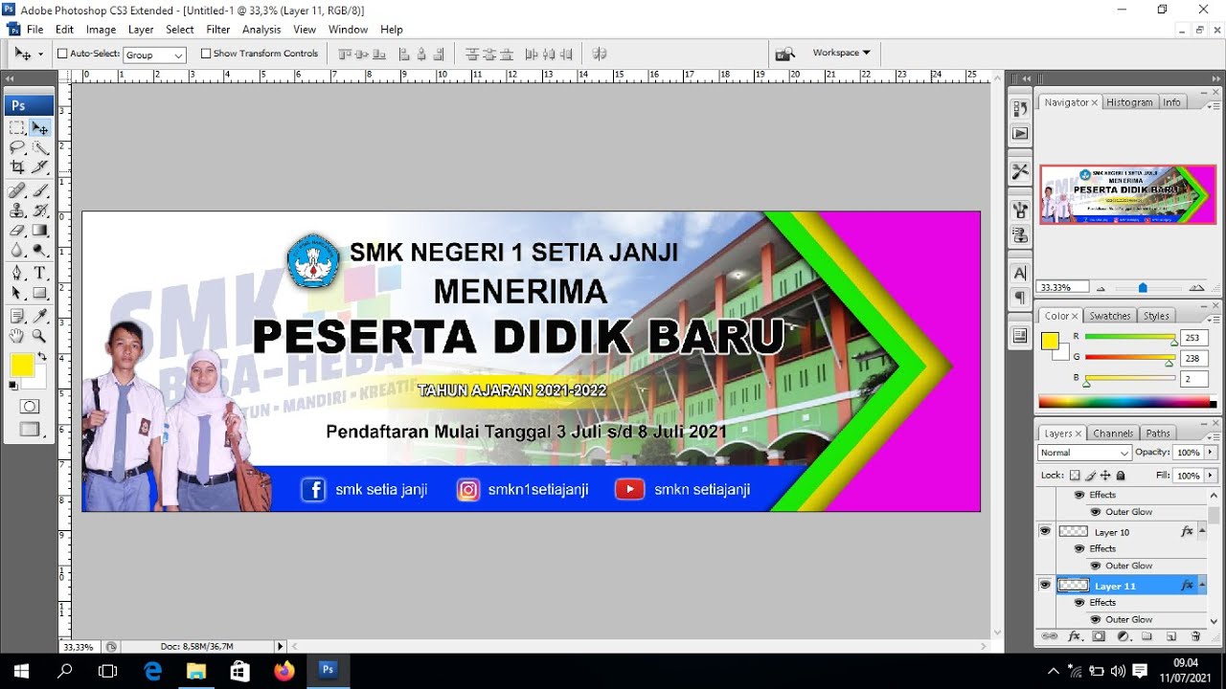The width and height of the screenshot is (1226, 689).
Task: Open the Layer menu
Action: 141,30
